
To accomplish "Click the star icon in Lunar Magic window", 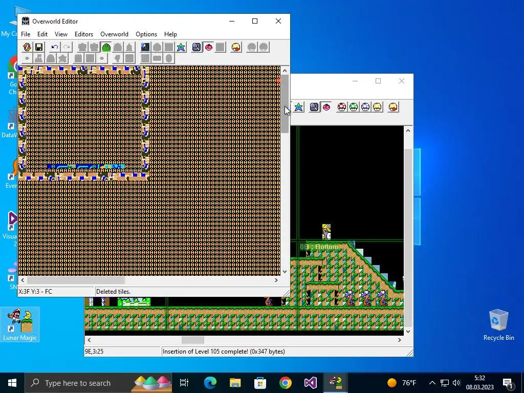I will [298, 107].
